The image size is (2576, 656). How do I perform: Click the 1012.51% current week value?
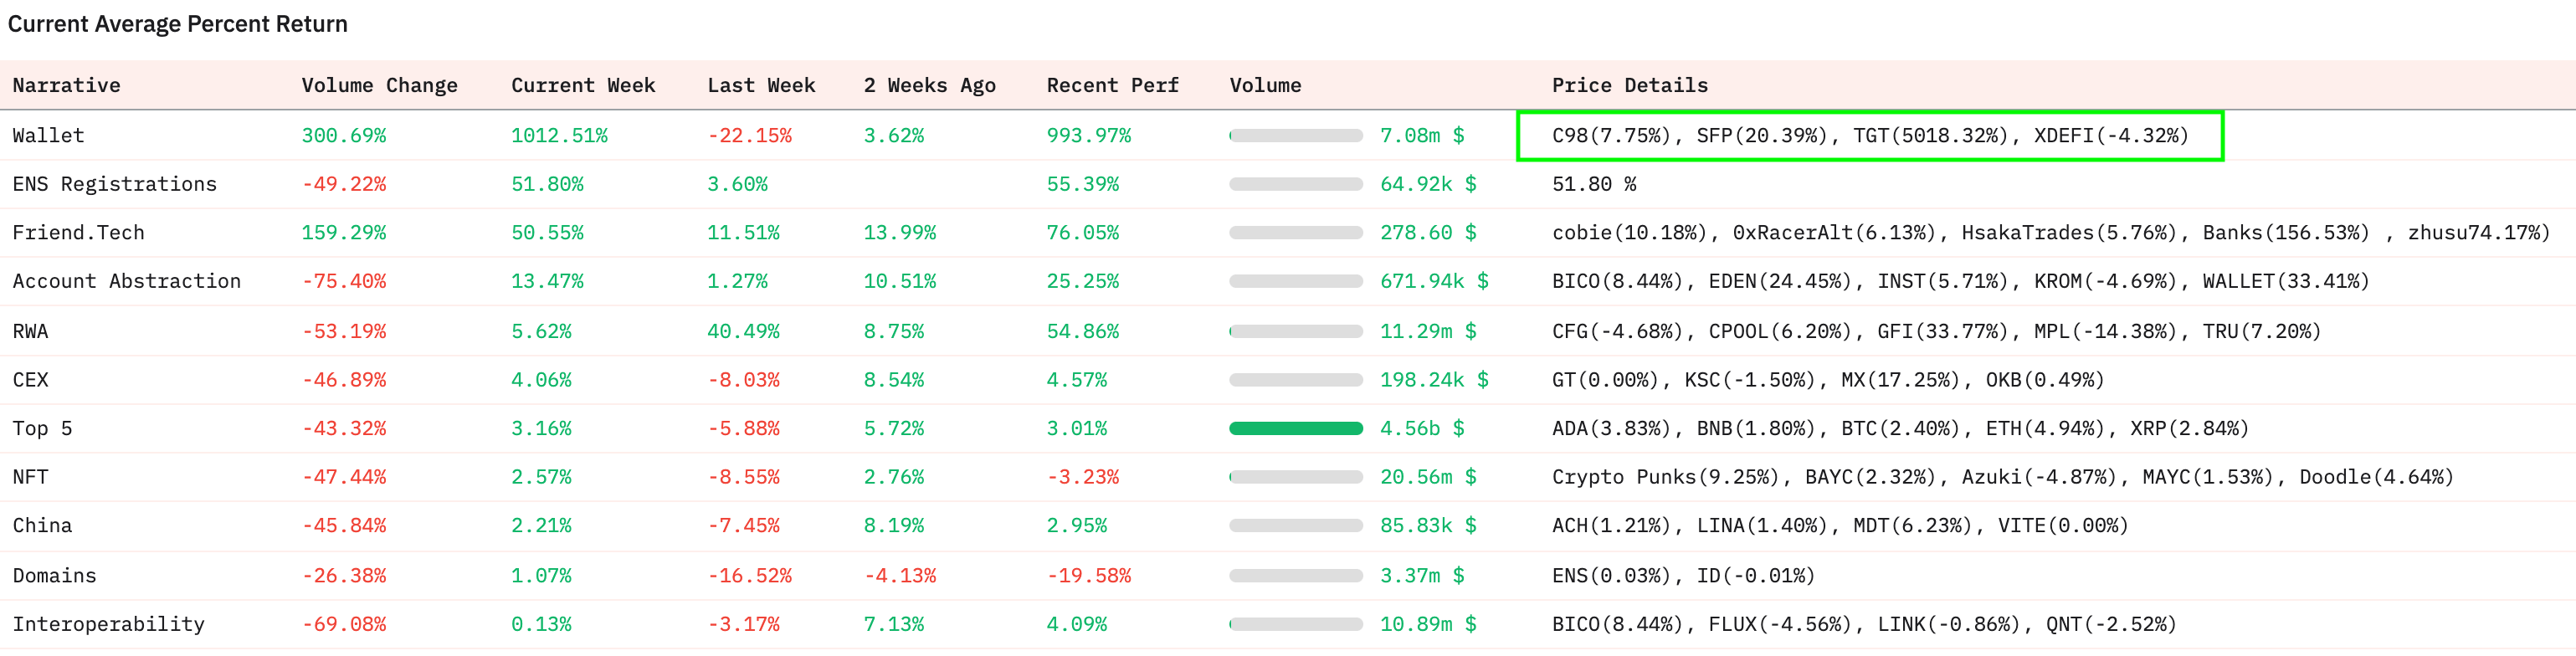pyautogui.click(x=559, y=136)
